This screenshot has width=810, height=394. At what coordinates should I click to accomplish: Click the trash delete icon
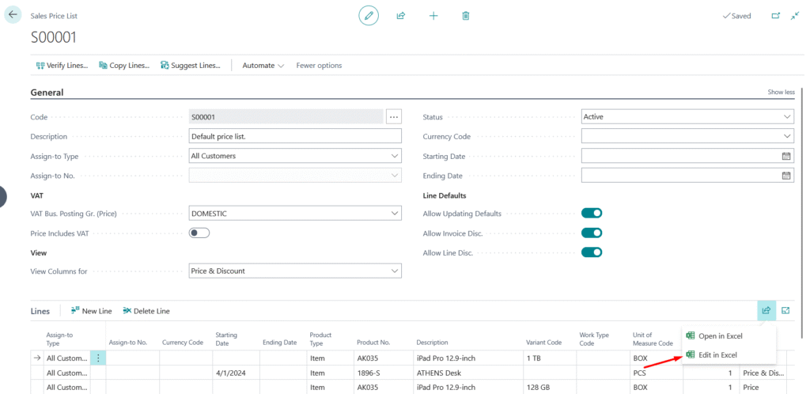point(466,16)
